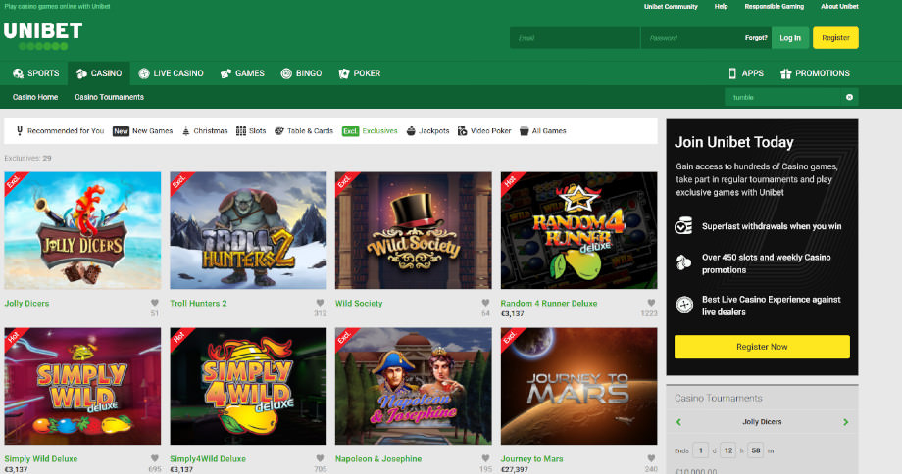The height and width of the screenshot is (474, 902).
Task: Show previous casino tournament with left arrow
Action: tap(678, 422)
